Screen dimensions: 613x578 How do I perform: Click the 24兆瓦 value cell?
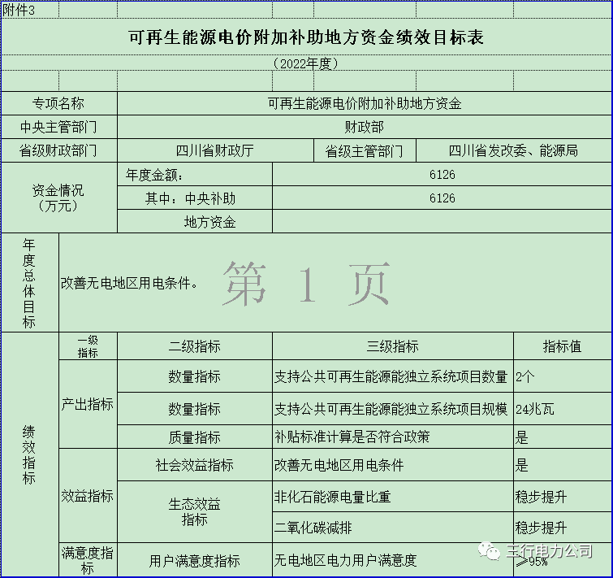point(562,408)
